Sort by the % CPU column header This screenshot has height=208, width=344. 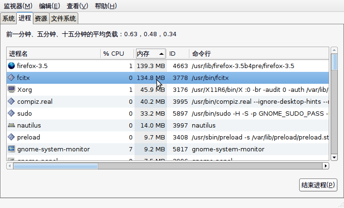click(117, 54)
